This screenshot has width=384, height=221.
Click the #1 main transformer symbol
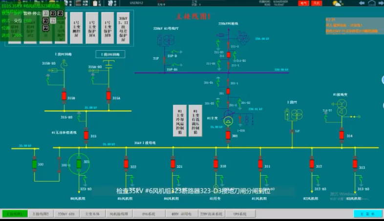[228, 119]
